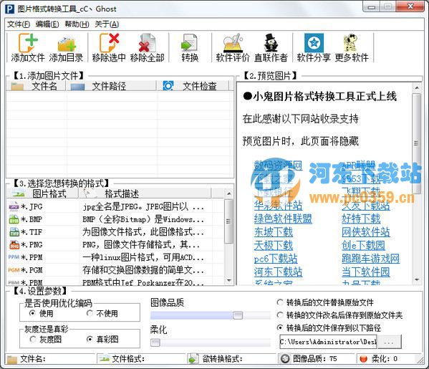This screenshot has width=429, height=369.
Task: Click the 图像品质 status bar icon
Action: click(285, 358)
